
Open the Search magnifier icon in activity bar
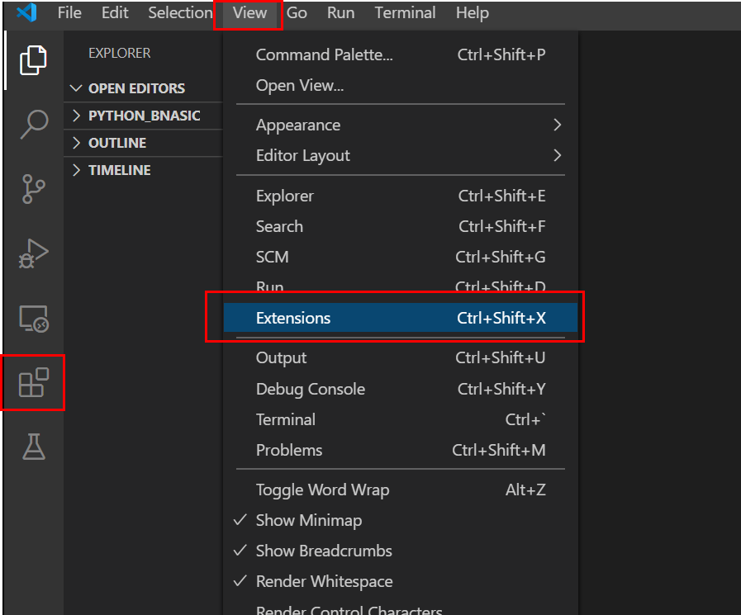click(33, 124)
